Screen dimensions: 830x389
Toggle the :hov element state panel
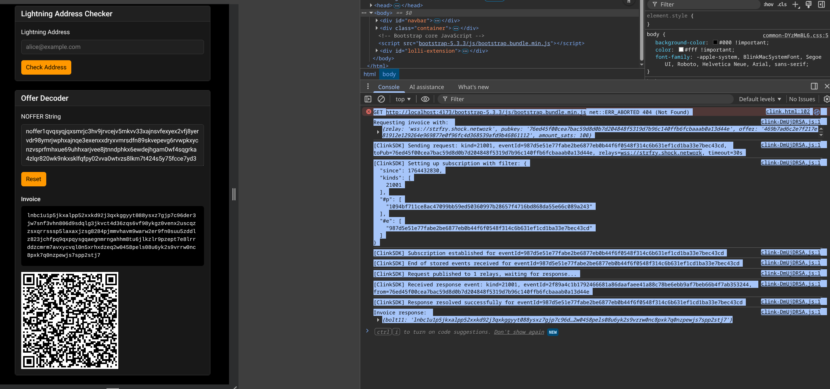769,5
